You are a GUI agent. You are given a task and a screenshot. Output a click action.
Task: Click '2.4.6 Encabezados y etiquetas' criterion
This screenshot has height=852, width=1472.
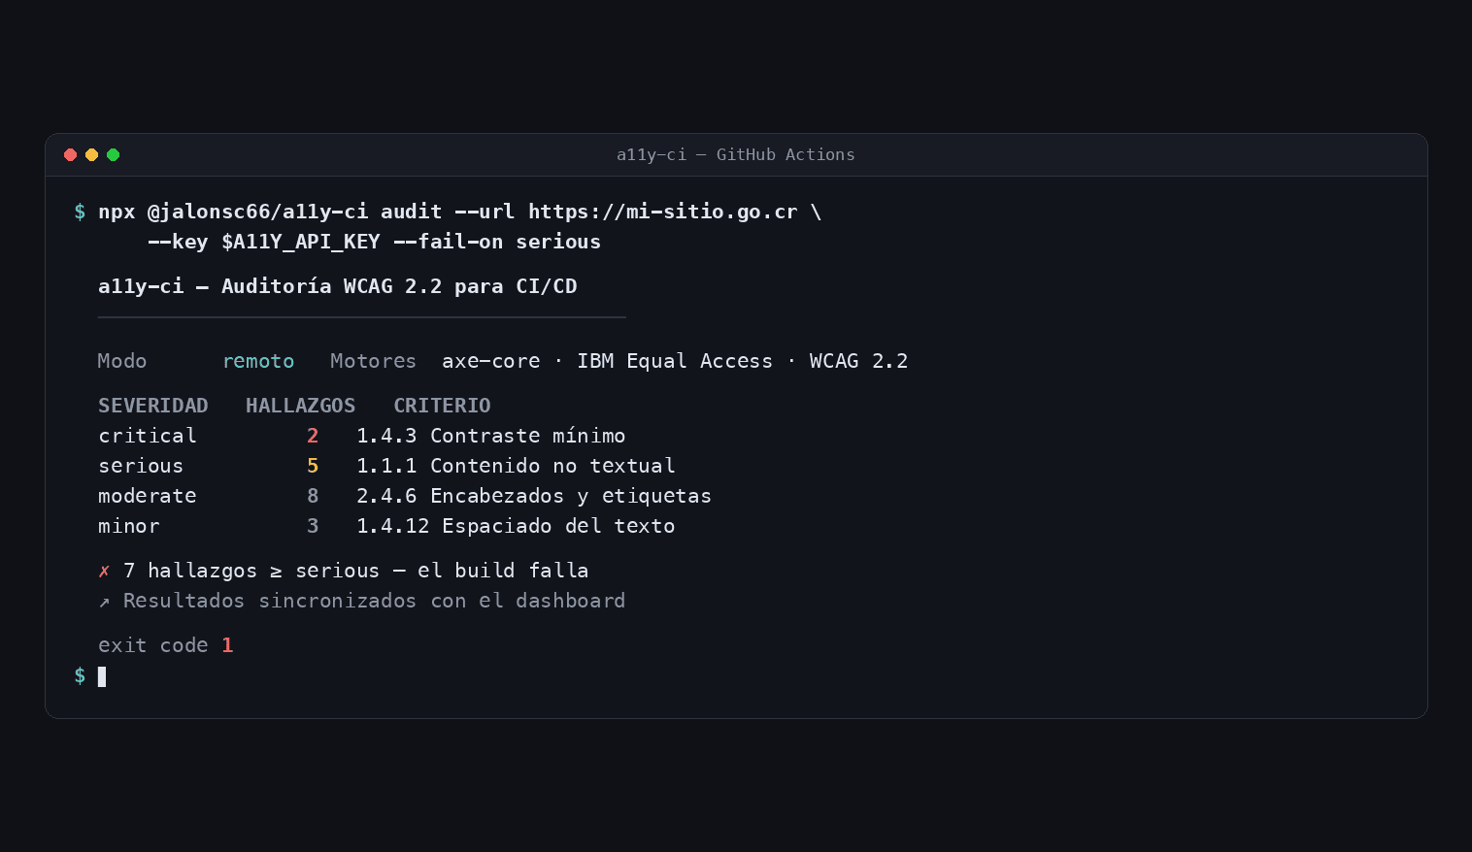534,496
